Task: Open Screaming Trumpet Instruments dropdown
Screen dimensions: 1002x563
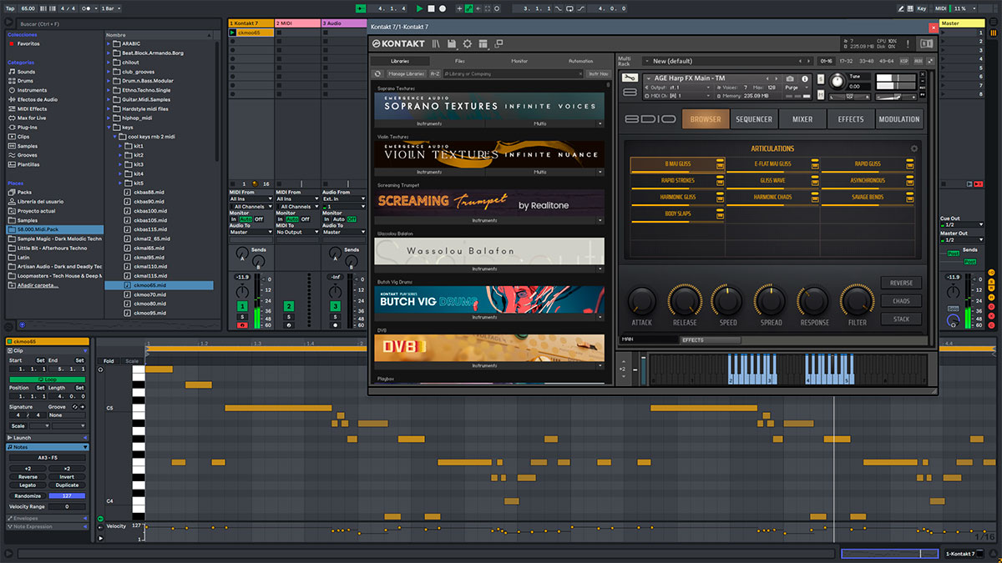Action: (486, 220)
